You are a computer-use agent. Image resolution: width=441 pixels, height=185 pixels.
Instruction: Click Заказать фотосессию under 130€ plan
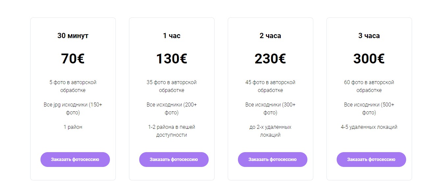tap(174, 159)
